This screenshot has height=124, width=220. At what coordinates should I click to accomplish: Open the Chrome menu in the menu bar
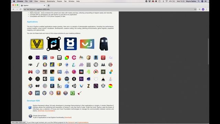point(20,1)
